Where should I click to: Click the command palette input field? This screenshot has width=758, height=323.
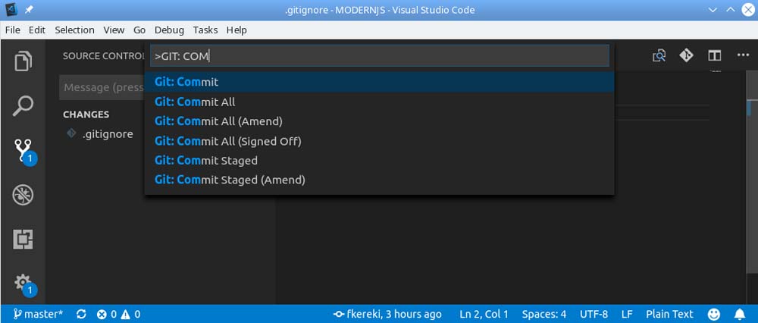pos(379,55)
